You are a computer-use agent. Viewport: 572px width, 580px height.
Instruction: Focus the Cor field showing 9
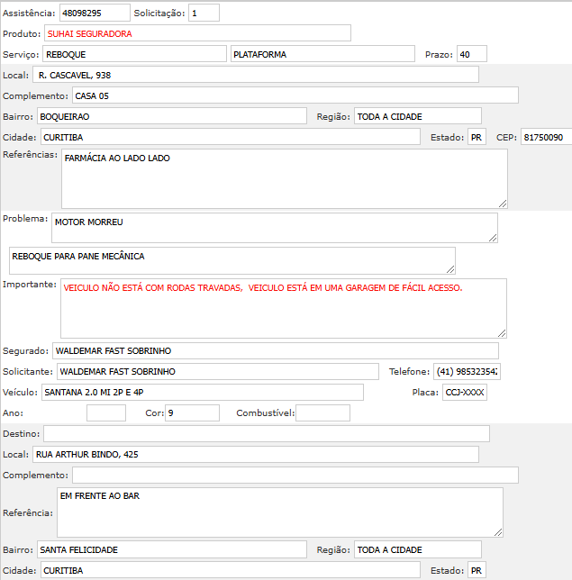(x=192, y=412)
